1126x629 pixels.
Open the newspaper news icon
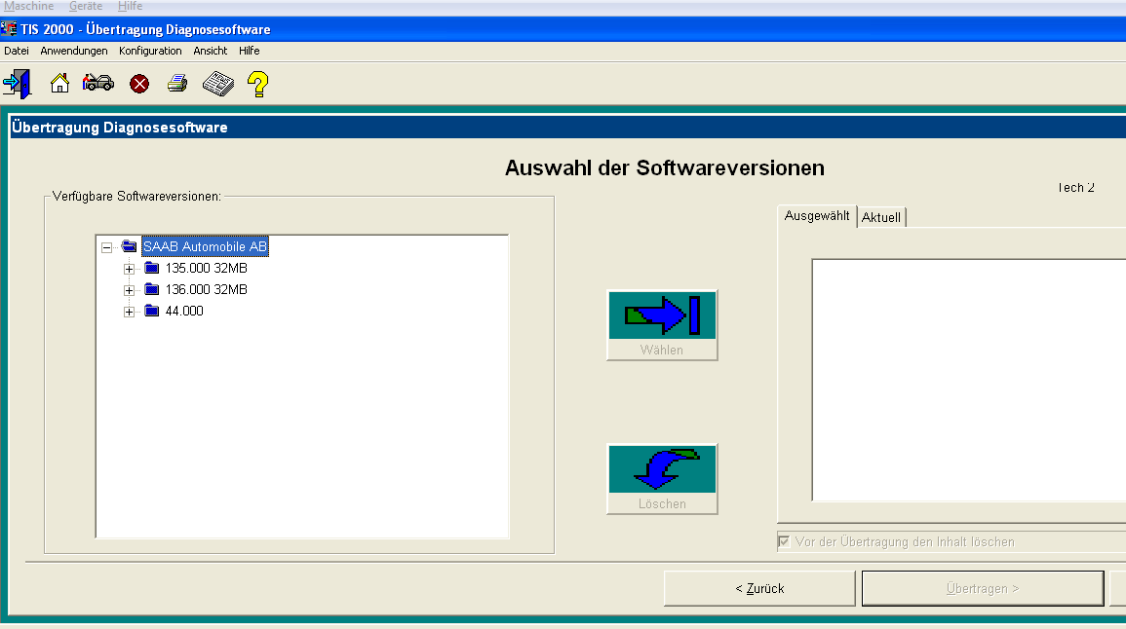218,84
